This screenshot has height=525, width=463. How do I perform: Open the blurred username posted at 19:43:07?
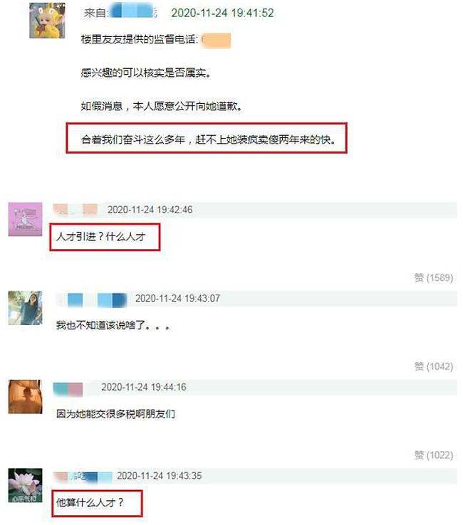coord(92,299)
